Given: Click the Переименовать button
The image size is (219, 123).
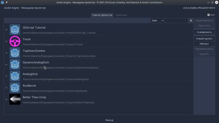Looking at the screenshot, I should tap(204, 49).
